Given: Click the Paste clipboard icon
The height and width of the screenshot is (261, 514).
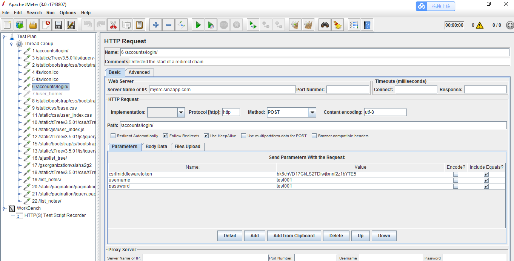Looking at the screenshot, I should pyautogui.click(x=139, y=25).
